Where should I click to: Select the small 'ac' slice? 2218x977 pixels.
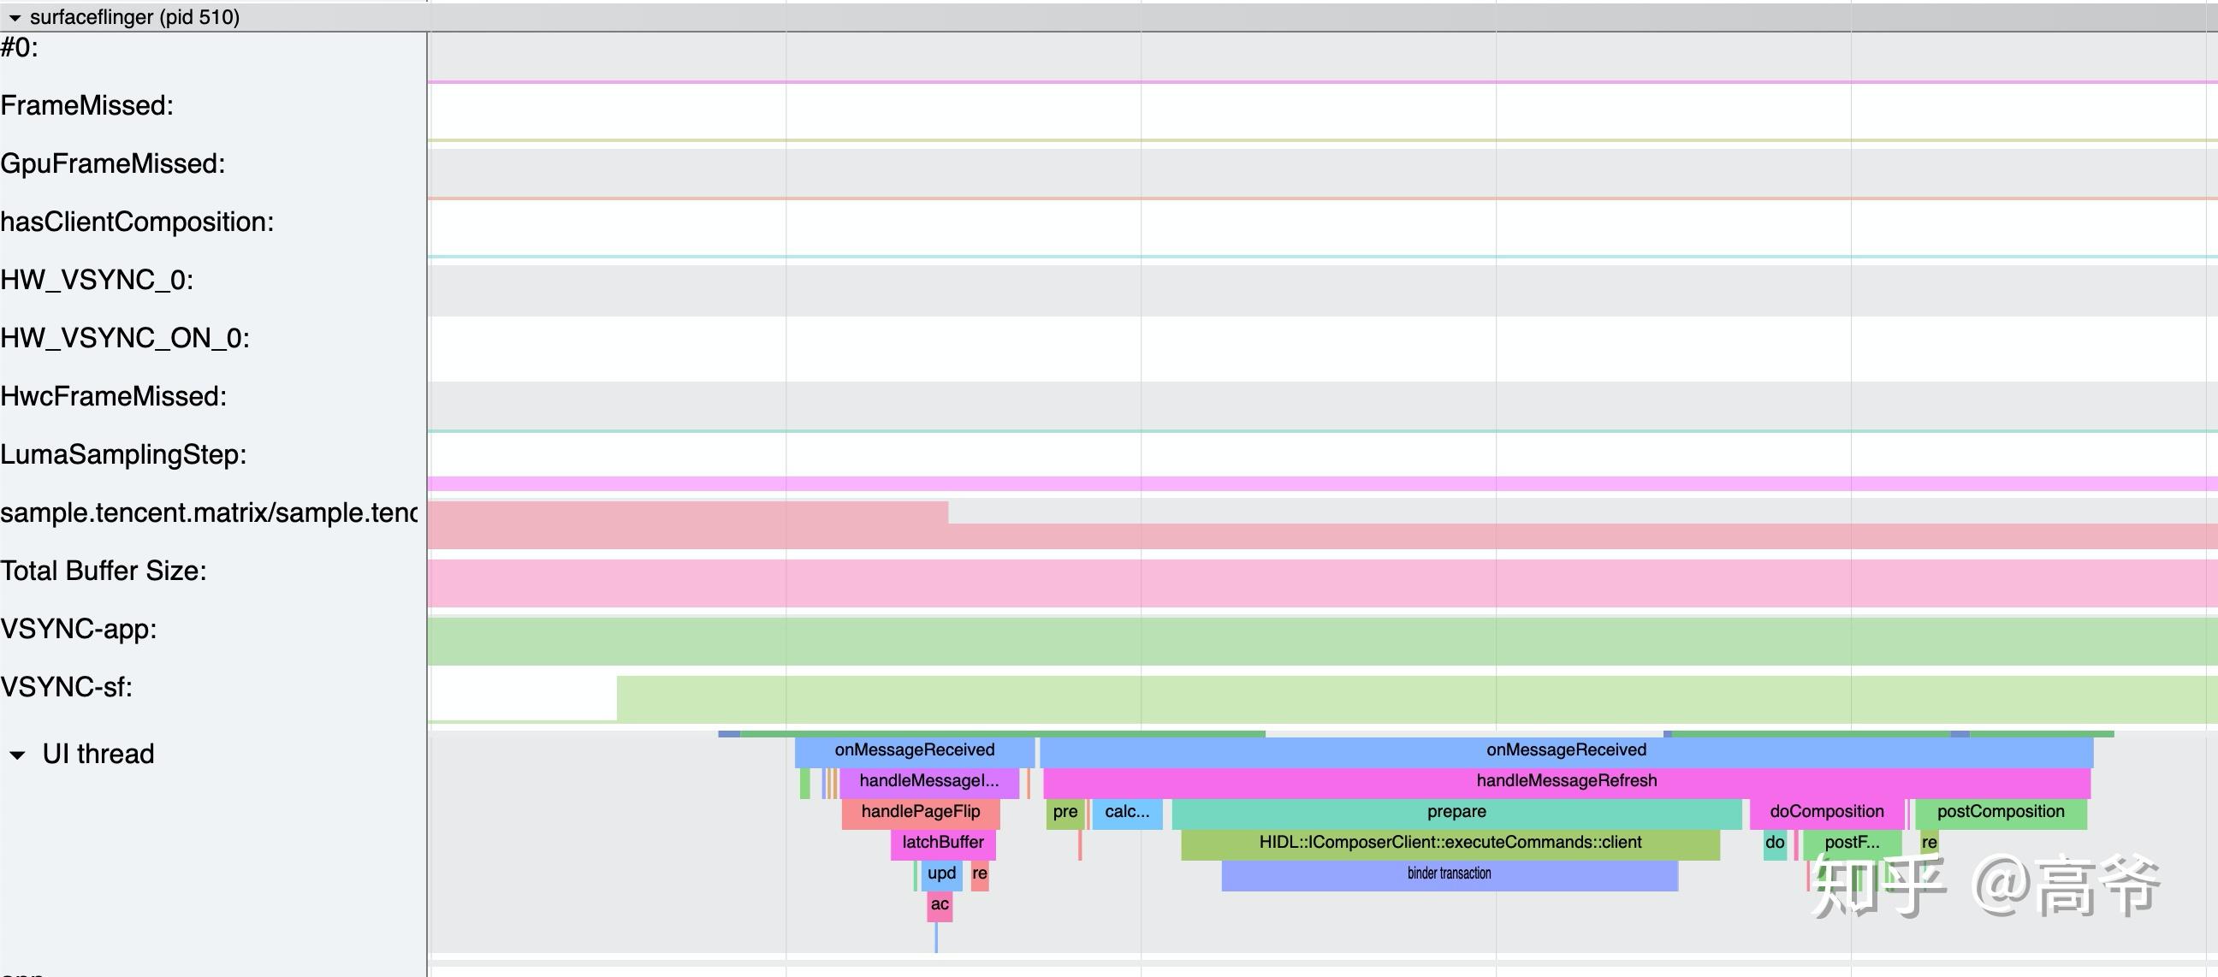click(x=940, y=904)
